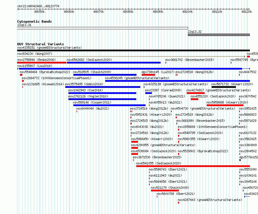Image resolution: width=258 pixels, height=214 pixels.
Task: Open esv2724514 (Wong2012b) label
Action: pos(149,109)
